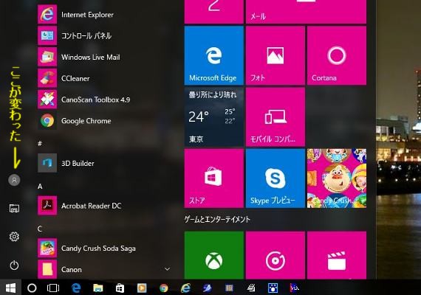Open Acrobat Reader DC

(105, 206)
